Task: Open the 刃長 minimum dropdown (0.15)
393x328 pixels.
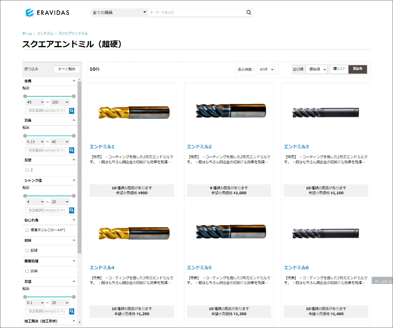Action: (x=35, y=142)
